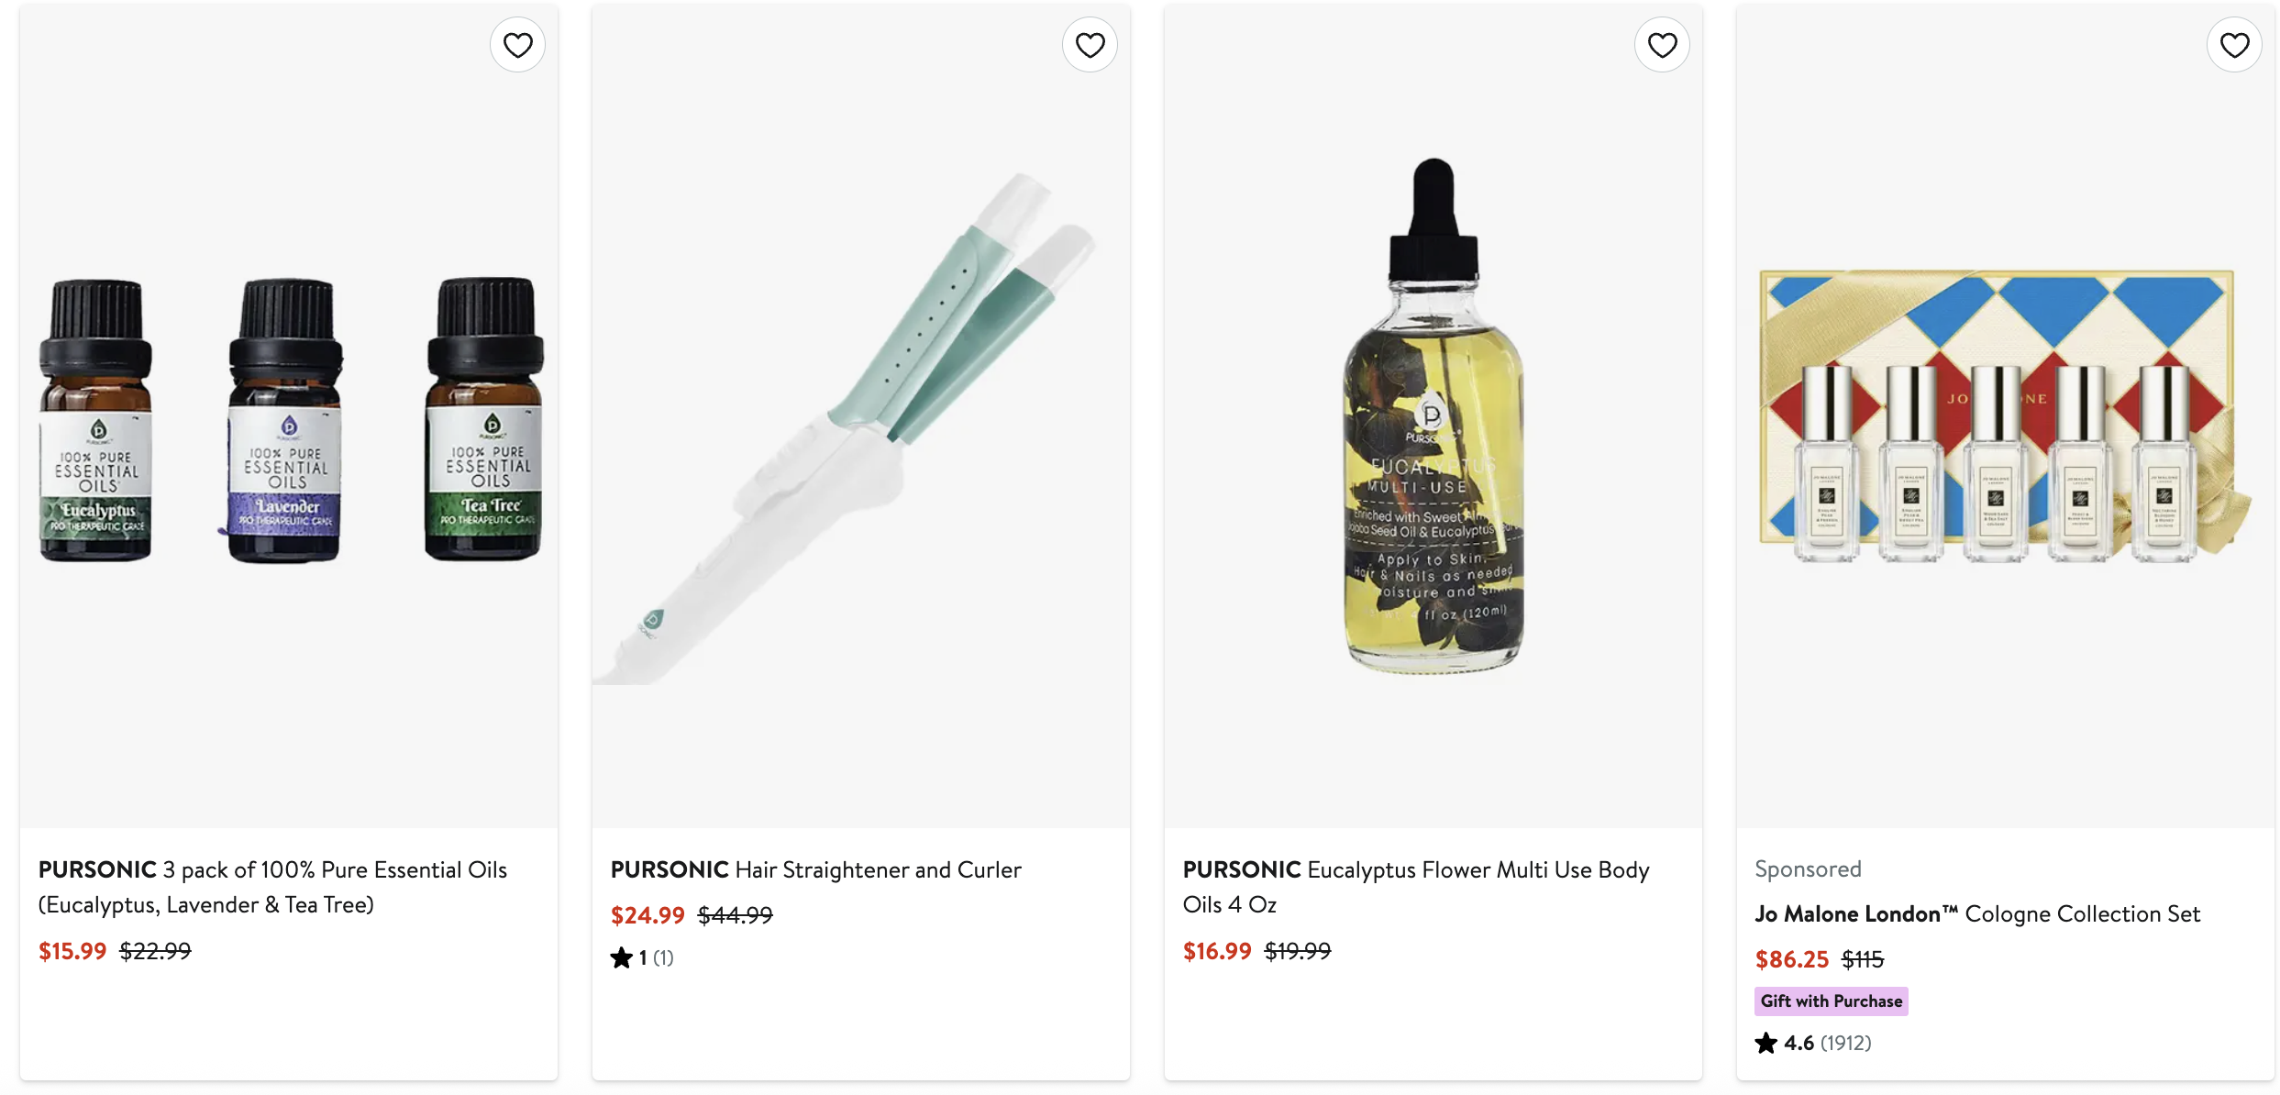The image size is (2280, 1095).
Task: Click PURSONIC Hair Straightener and Curler title
Action: click(815, 869)
